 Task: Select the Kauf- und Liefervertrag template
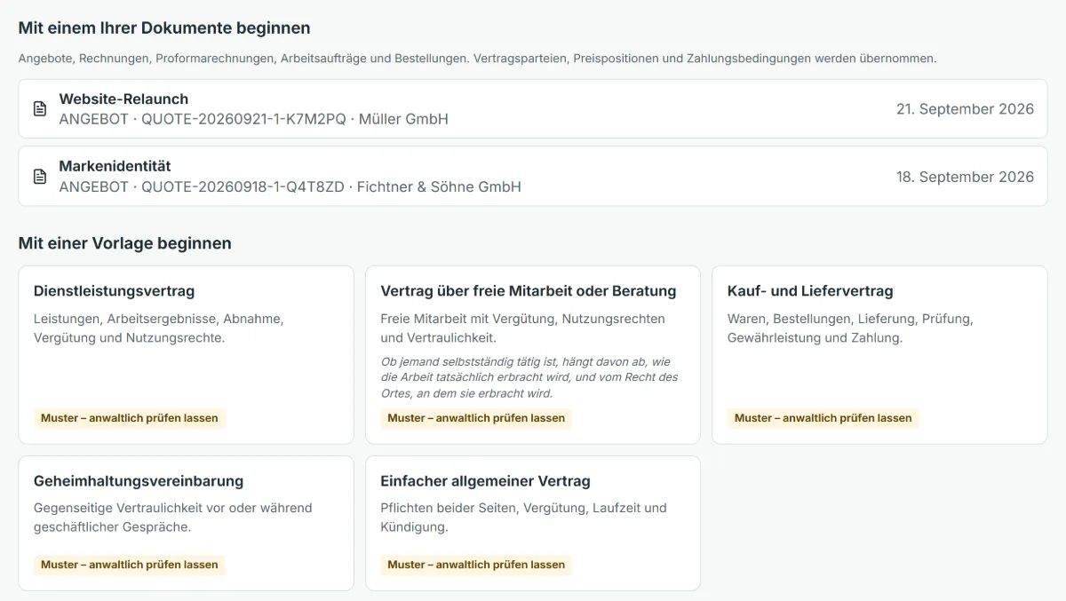tap(879, 355)
